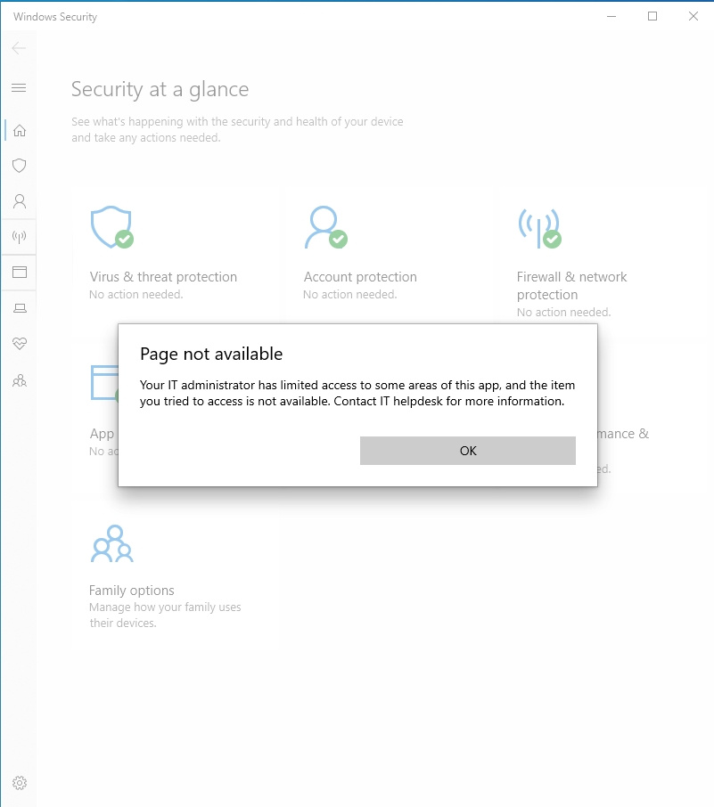Open Virus & threat protection shield in sidebar
This screenshot has height=807, width=714.
tap(20, 166)
